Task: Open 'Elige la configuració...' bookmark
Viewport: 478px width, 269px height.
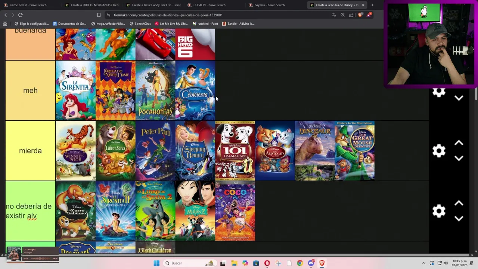Action: (31, 24)
